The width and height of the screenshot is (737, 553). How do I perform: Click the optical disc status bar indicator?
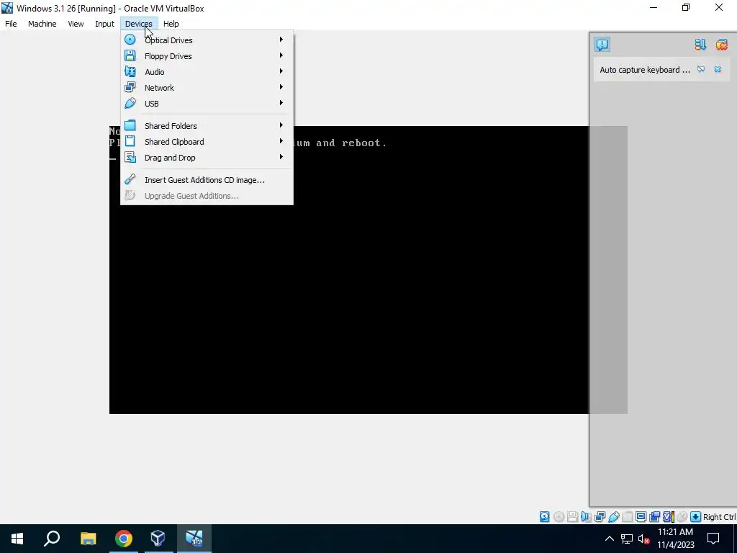click(x=559, y=517)
